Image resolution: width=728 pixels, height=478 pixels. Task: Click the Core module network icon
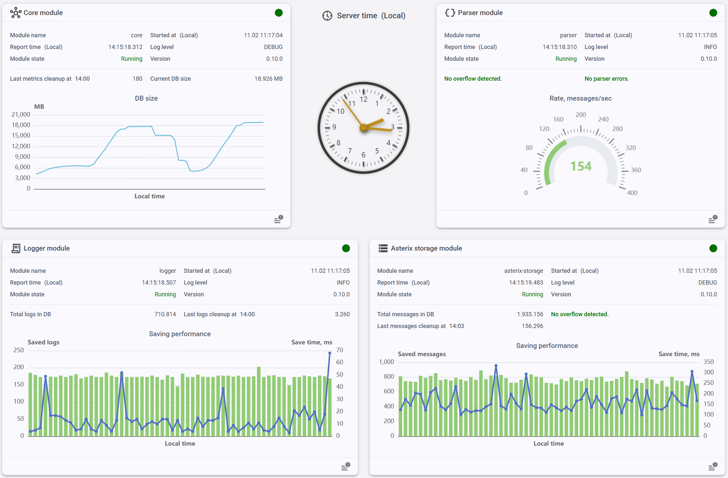tap(15, 13)
